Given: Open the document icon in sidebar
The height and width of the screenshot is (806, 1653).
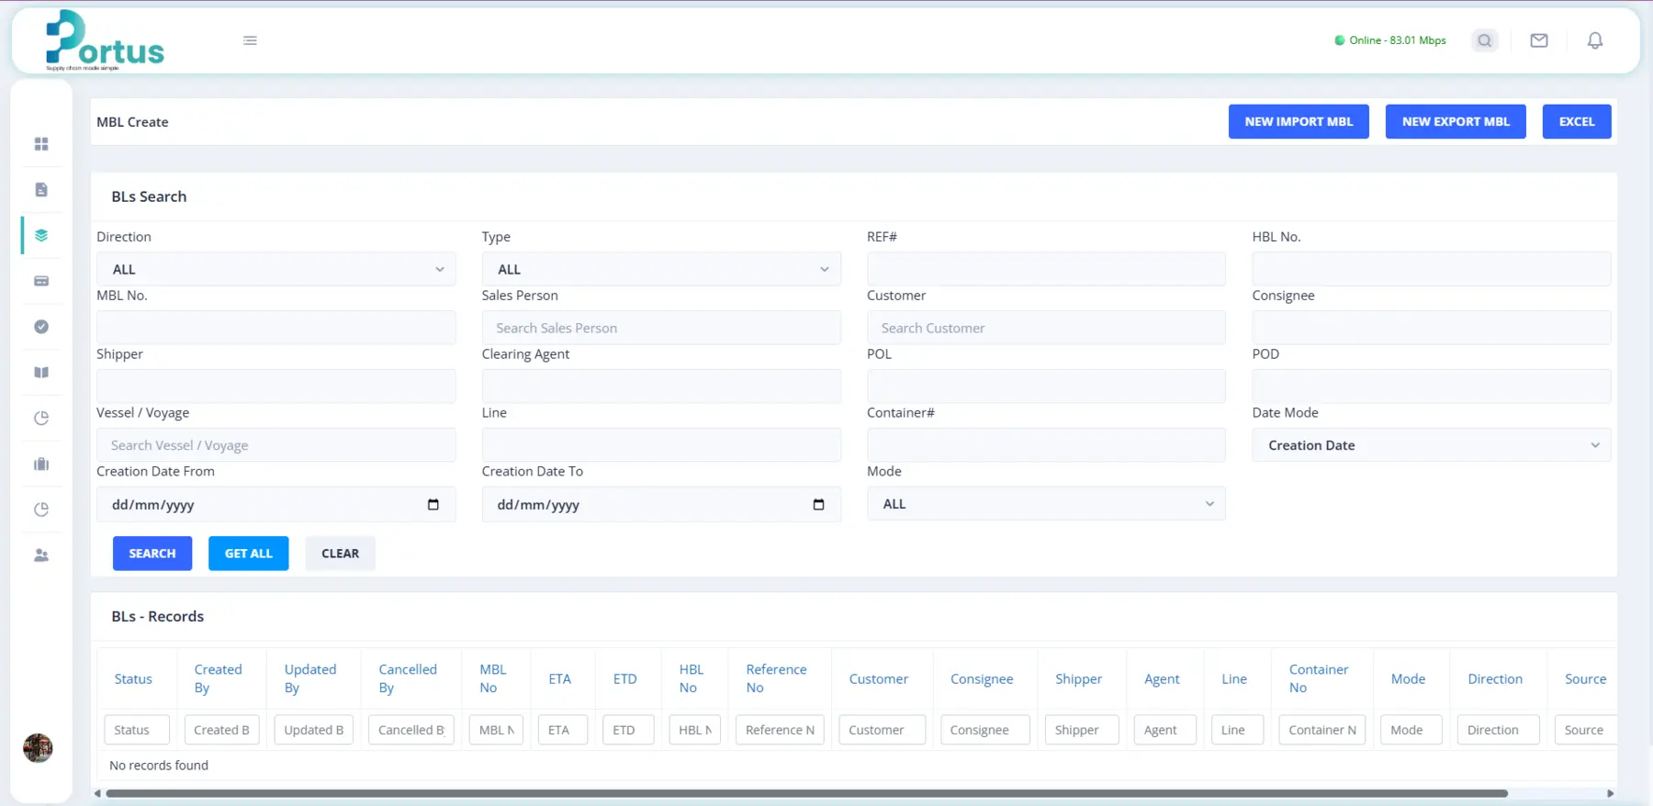Looking at the screenshot, I should click(x=41, y=190).
